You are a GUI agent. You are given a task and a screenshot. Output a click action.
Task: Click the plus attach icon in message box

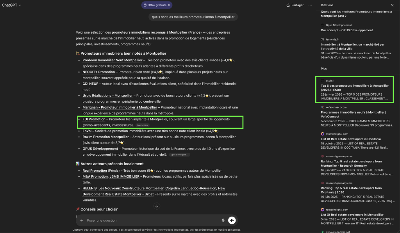coord(82,221)
